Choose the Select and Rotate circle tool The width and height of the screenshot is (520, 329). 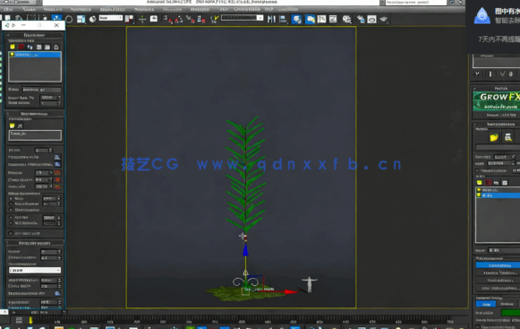click(69, 20)
